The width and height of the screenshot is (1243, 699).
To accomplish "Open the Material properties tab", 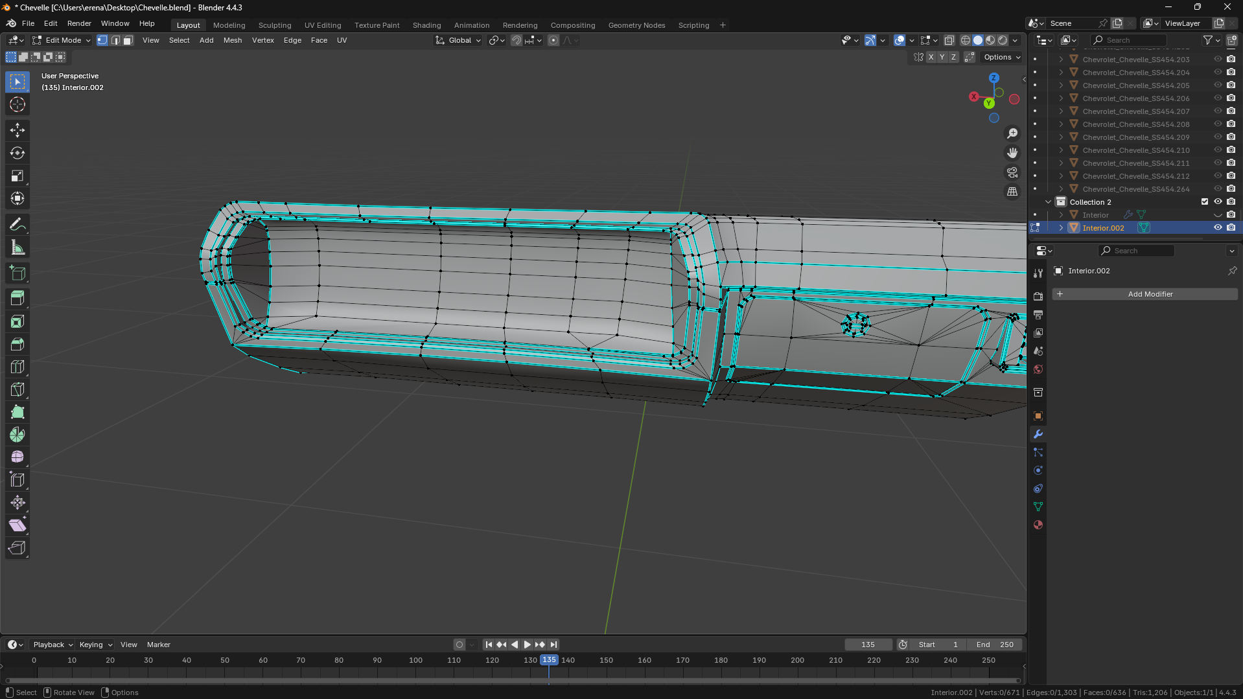I will [1038, 525].
